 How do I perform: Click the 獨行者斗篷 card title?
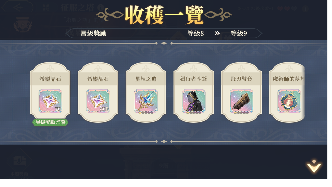pos(194,79)
